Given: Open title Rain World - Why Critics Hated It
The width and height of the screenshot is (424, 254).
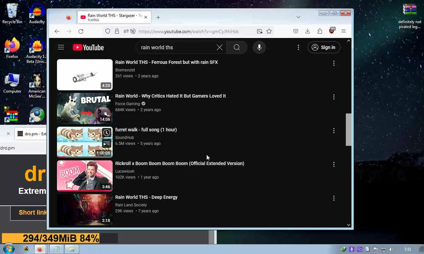Looking at the screenshot, I should [170, 96].
